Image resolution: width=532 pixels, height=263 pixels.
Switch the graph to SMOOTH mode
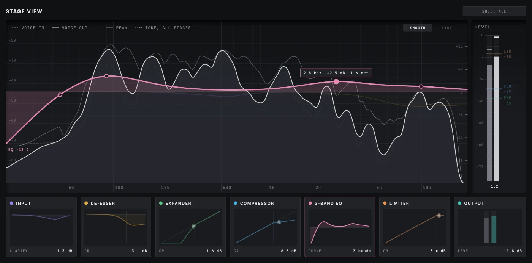click(x=418, y=28)
